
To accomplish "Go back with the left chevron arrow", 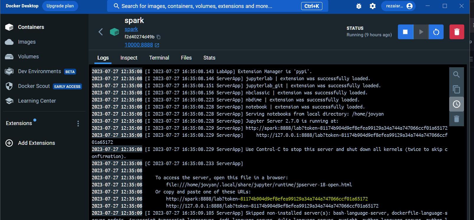I will (x=101, y=32).
